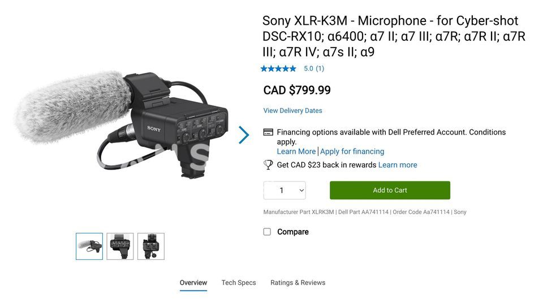
Task: Click the financing credit card icon
Action: click(268, 132)
